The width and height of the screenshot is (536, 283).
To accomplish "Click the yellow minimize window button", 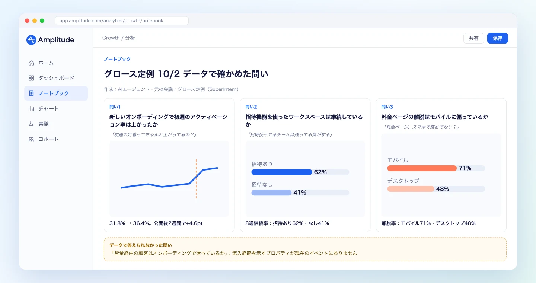I will click(x=35, y=21).
